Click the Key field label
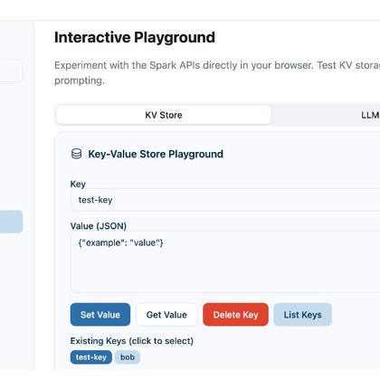 pos(78,184)
